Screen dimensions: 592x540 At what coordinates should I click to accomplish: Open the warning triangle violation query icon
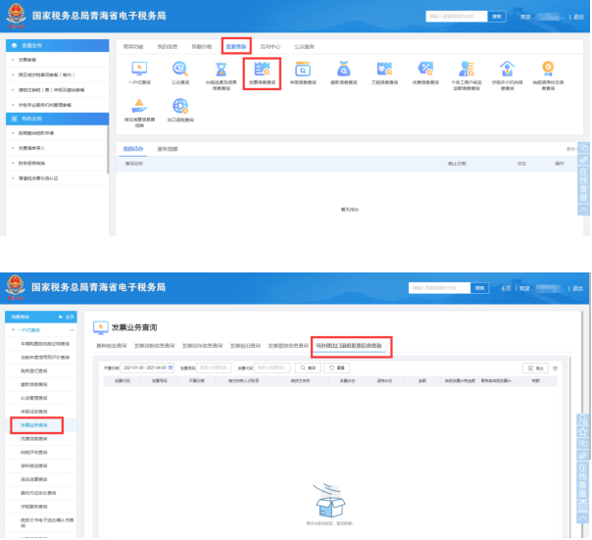coord(139,107)
